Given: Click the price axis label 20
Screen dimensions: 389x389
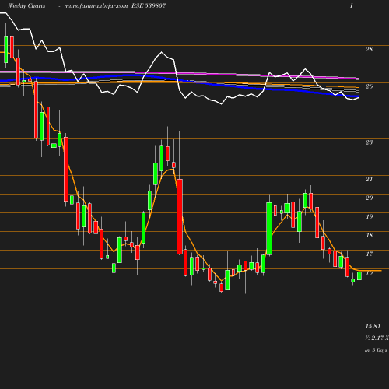Looking at the screenshot, I should [369, 198].
